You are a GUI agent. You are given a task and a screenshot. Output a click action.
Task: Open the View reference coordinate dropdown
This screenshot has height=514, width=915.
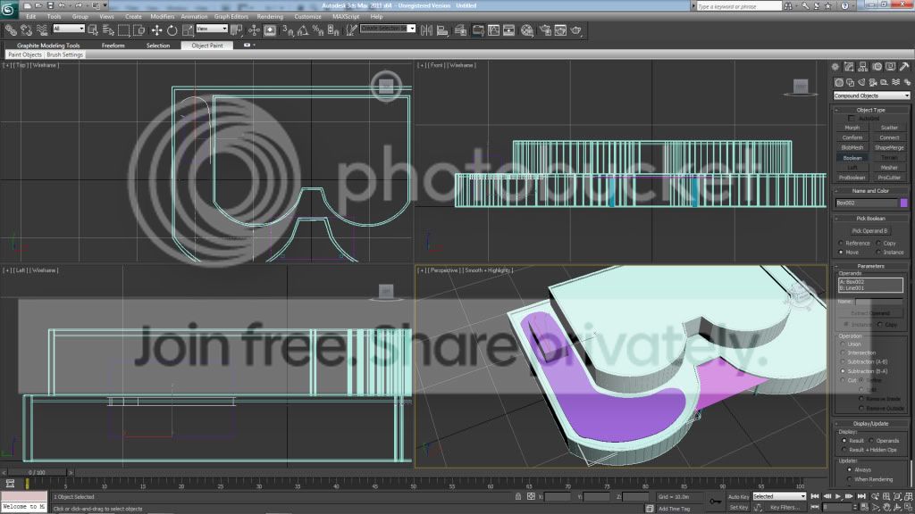pos(211,29)
